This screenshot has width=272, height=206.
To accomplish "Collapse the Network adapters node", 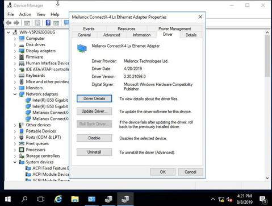I will (15, 94).
